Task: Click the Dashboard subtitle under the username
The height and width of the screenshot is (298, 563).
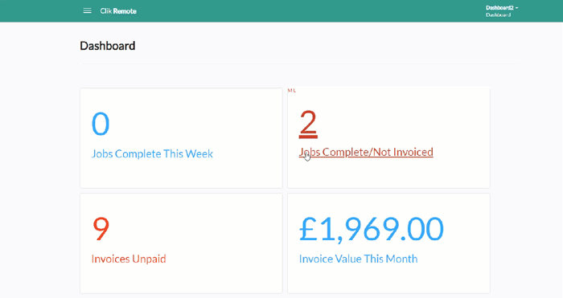Action: [x=498, y=15]
